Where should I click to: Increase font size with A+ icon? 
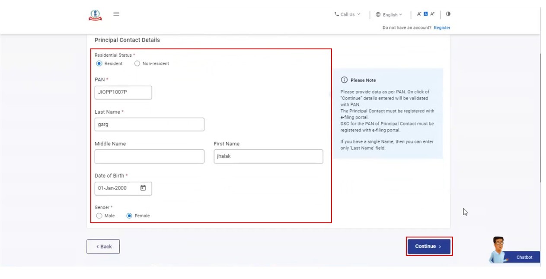432,14
